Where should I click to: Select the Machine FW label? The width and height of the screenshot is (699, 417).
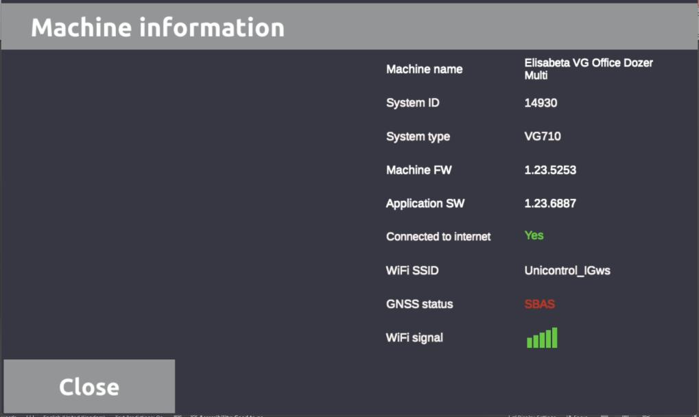pos(418,170)
